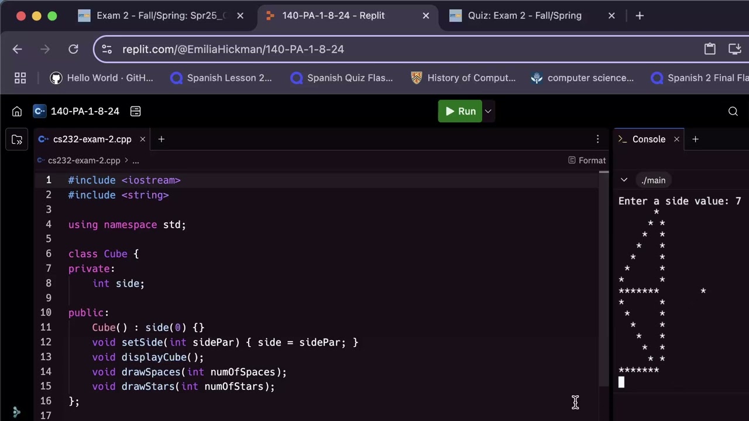Click the browser forward arrow
This screenshot has width=749, height=421.
click(x=45, y=49)
